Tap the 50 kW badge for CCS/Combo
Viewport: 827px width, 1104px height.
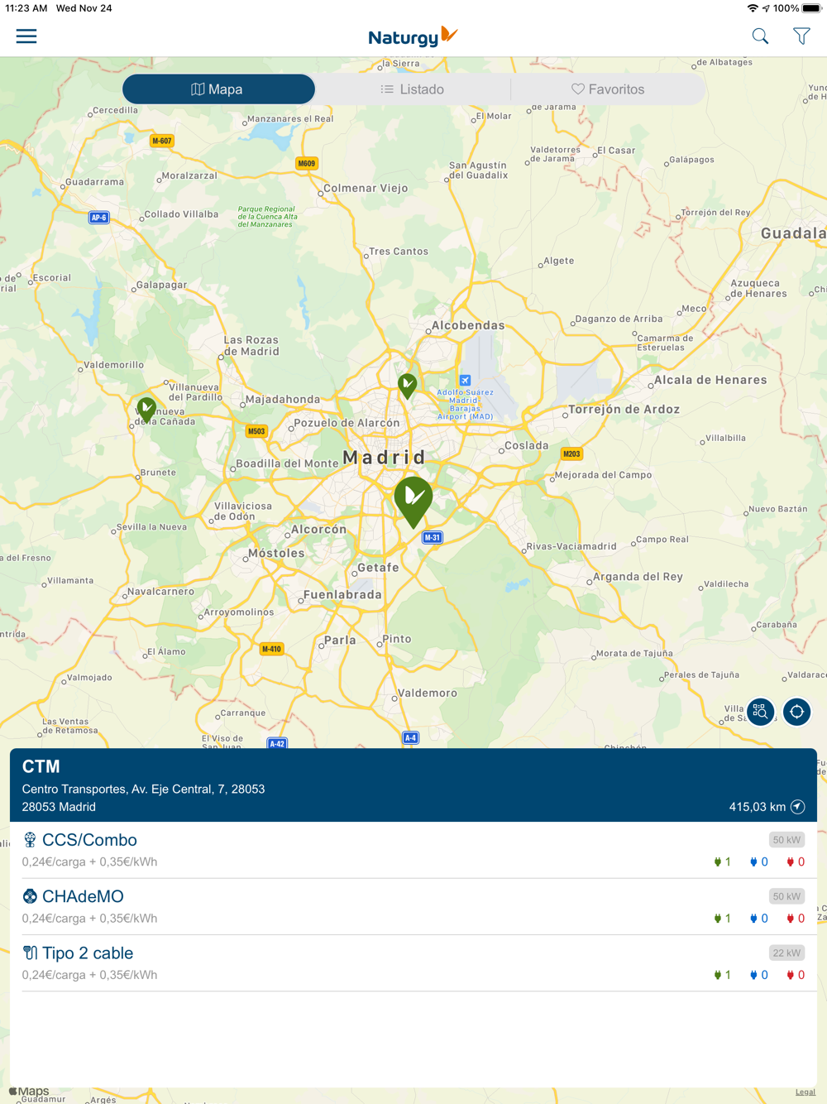[786, 840]
